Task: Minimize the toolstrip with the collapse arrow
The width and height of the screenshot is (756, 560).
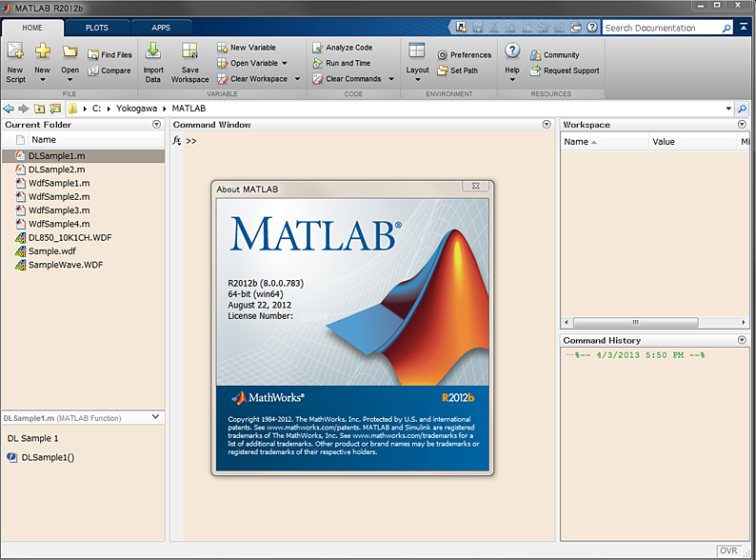Action: pos(744,28)
